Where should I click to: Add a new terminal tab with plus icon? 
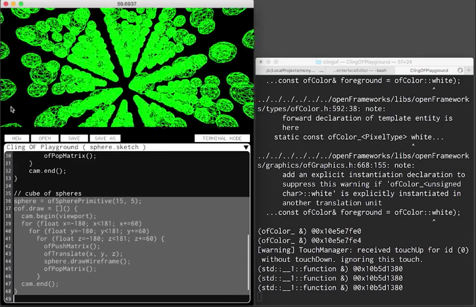point(469,71)
